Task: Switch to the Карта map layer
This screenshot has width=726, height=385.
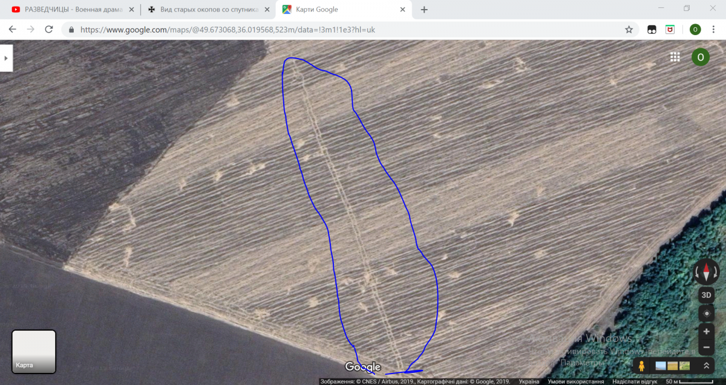Action: [x=34, y=351]
